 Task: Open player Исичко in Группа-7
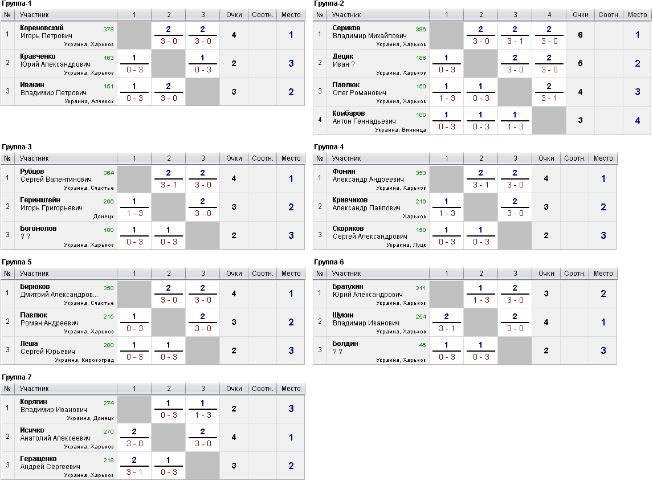tap(32, 430)
